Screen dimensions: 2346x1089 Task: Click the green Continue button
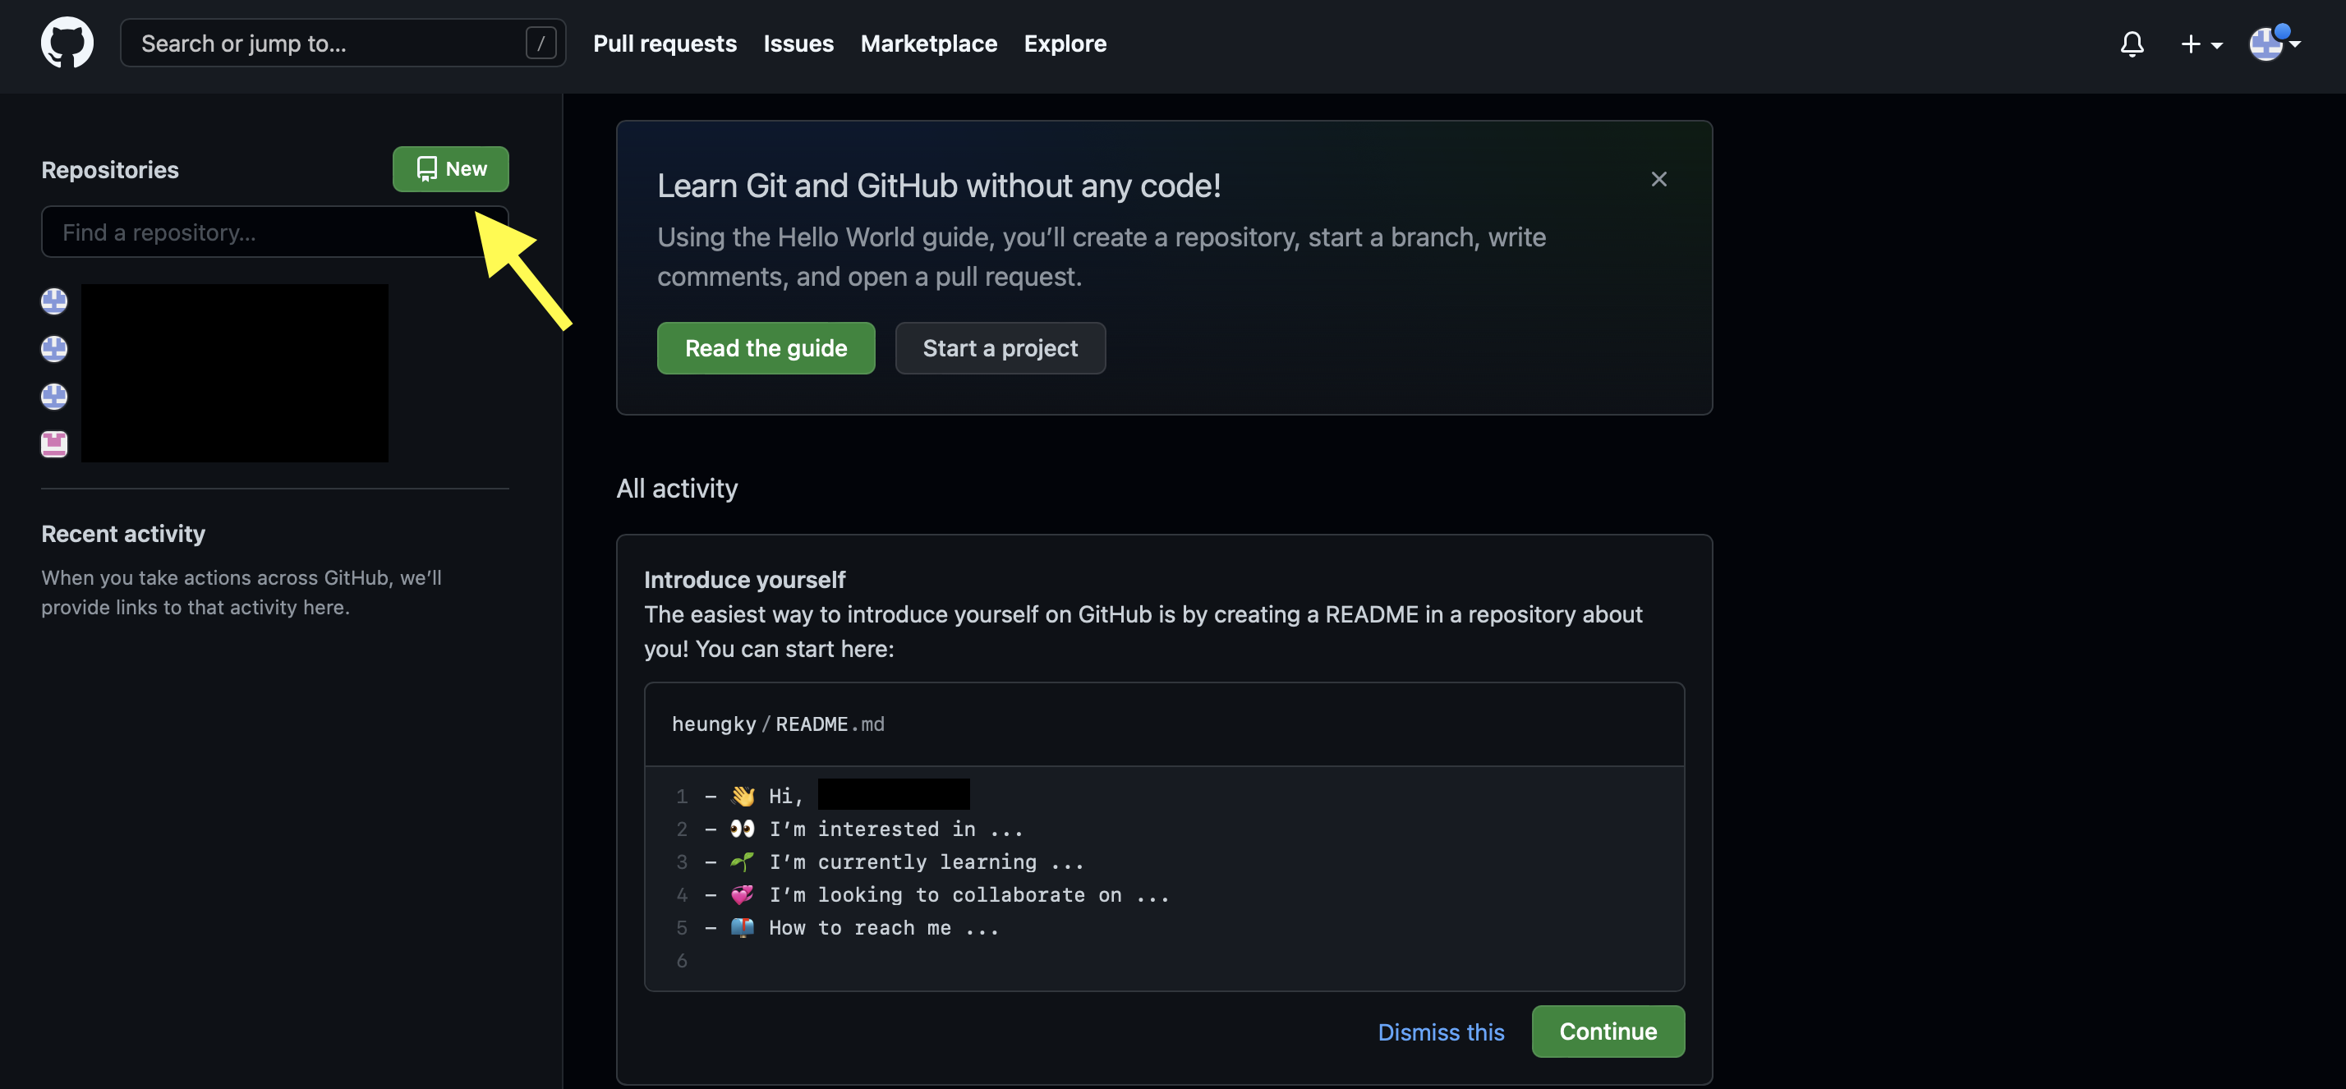[x=1608, y=1032]
